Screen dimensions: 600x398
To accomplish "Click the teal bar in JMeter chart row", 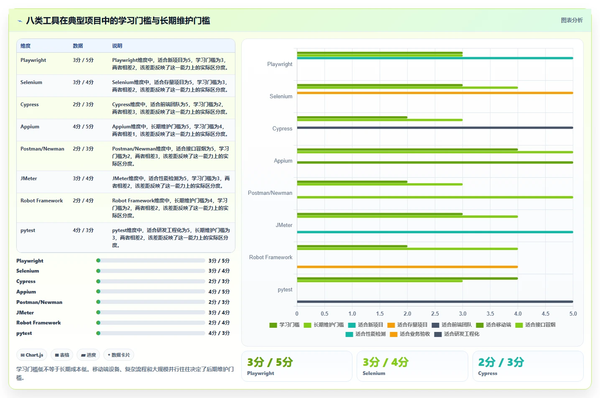I will pyautogui.click(x=435, y=232).
